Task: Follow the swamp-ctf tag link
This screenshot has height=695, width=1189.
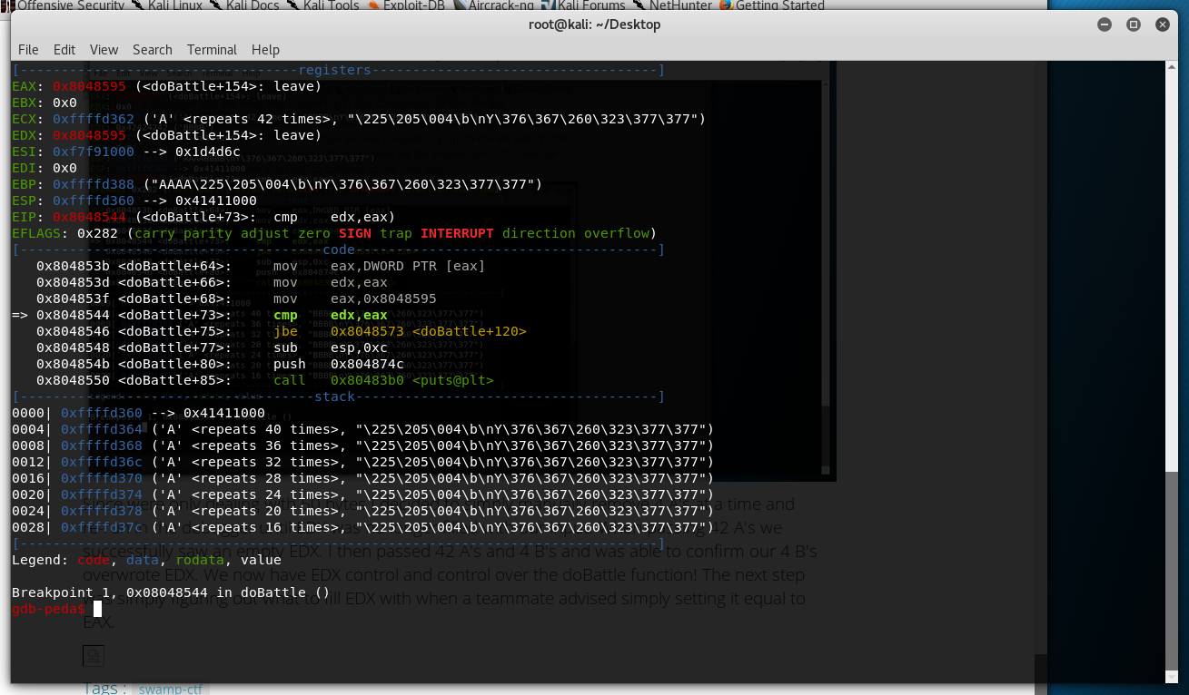Action: (x=171, y=690)
